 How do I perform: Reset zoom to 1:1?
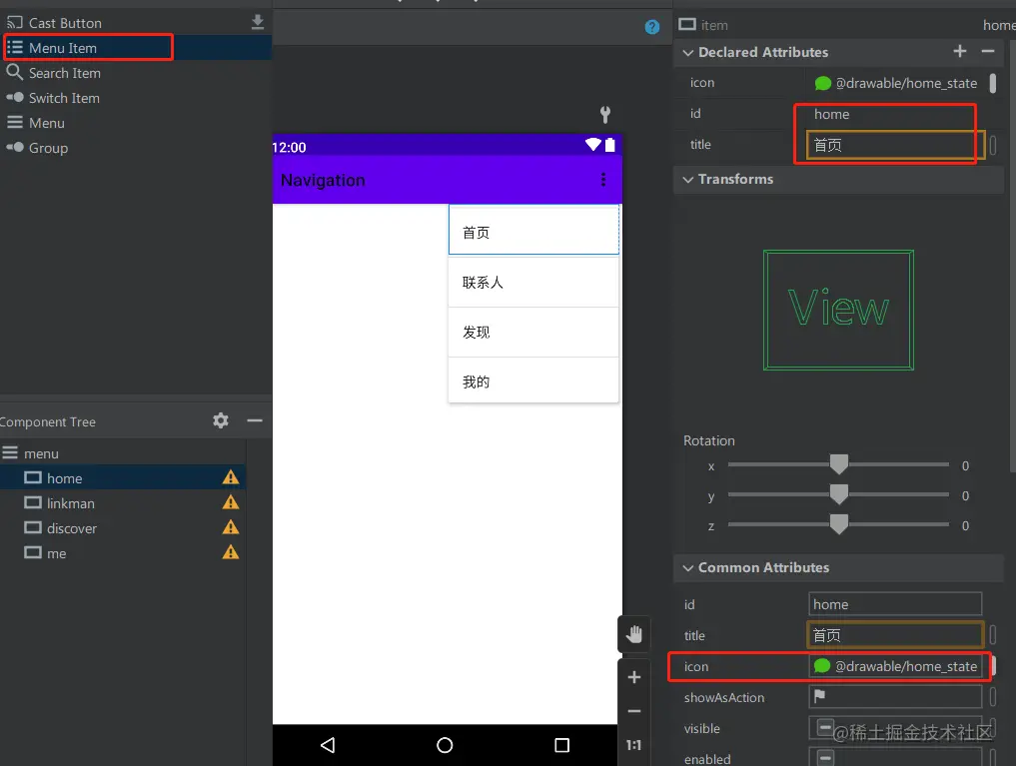pyautogui.click(x=633, y=745)
